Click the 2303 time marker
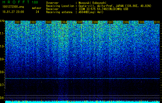162x103 pixels. click(48, 22)
